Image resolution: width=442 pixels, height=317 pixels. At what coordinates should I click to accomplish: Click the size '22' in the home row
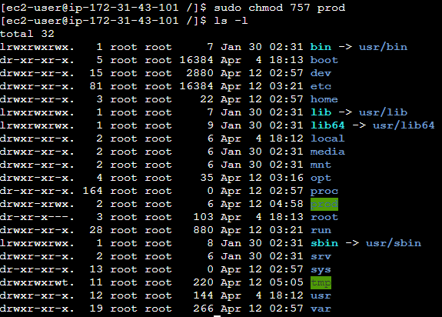tap(206, 99)
